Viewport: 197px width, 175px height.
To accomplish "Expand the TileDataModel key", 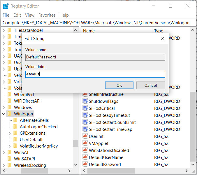I will click(x=4, y=30).
